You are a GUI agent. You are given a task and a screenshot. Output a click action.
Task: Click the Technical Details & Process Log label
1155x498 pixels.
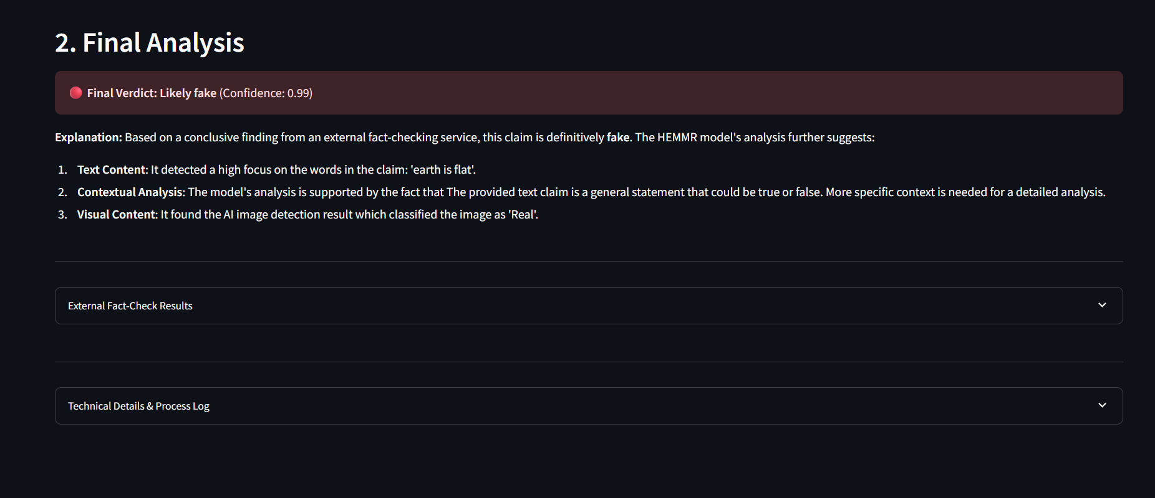click(x=138, y=406)
